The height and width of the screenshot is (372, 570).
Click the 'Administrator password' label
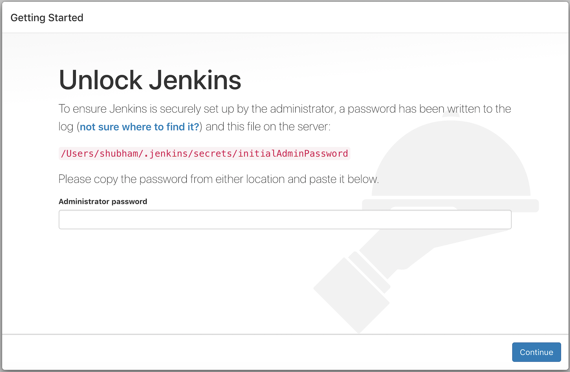point(103,201)
